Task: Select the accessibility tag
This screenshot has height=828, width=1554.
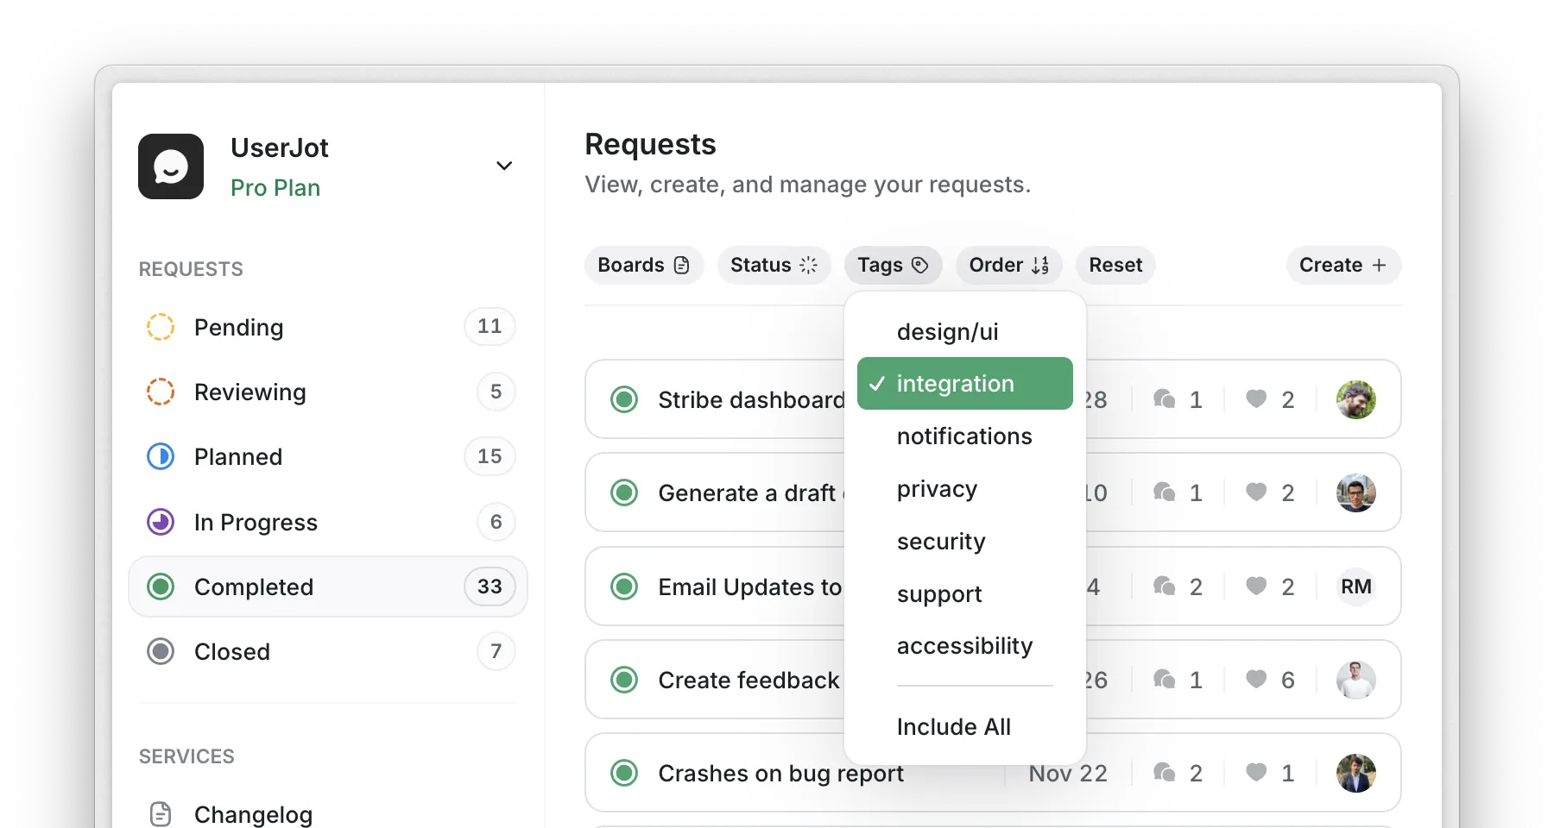Action: (964, 646)
